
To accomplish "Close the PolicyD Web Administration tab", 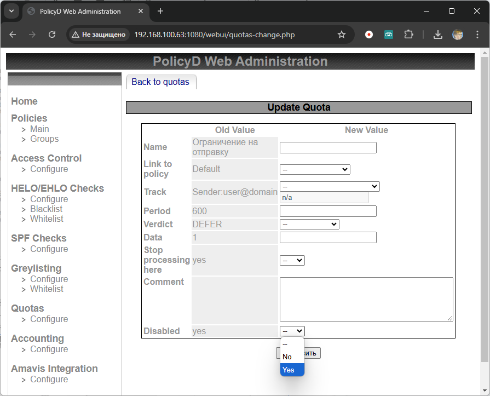I will tap(141, 12).
